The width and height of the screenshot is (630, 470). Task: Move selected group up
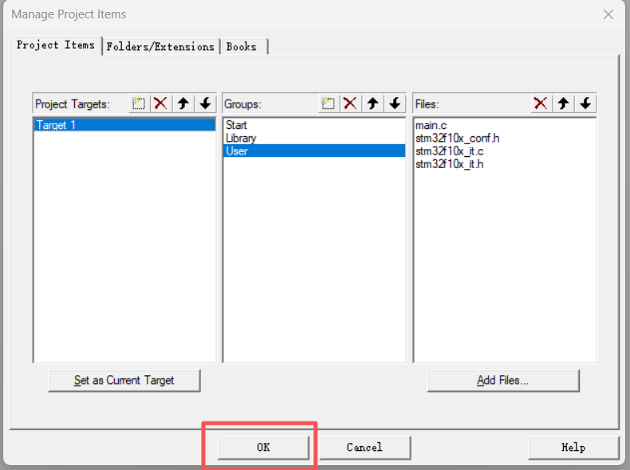click(373, 104)
